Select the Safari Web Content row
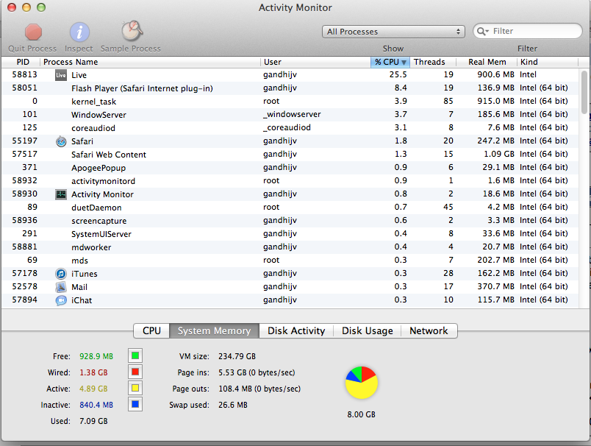591x446 pixels. tap(290, 155)
